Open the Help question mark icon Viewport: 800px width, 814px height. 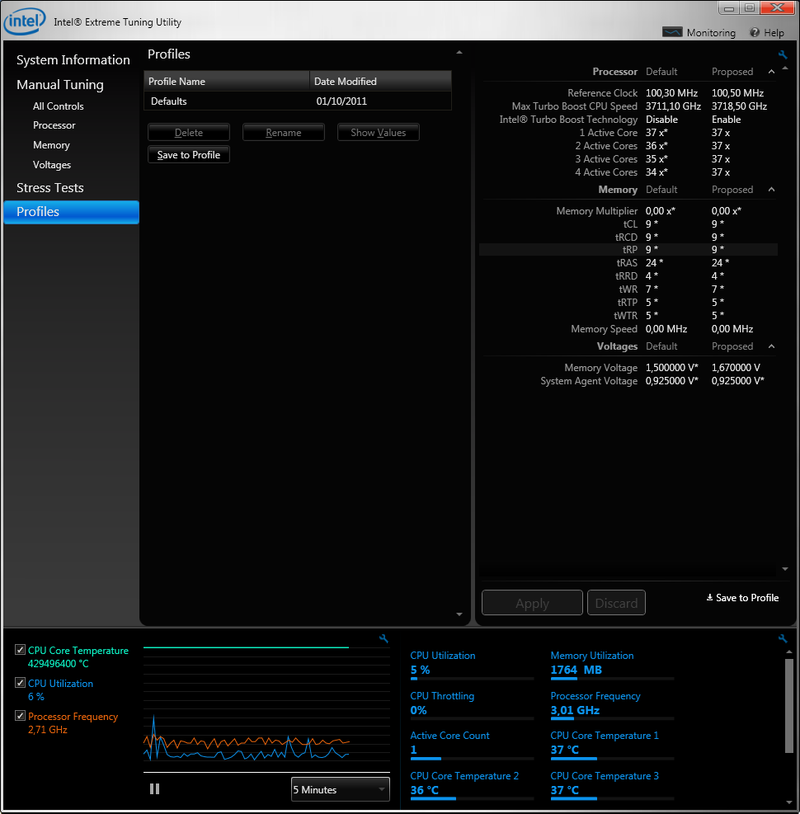coord(754,32)
